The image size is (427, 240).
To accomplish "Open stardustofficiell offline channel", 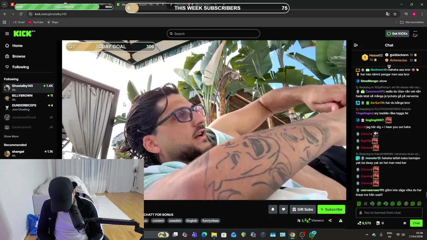I will (28, 117).
